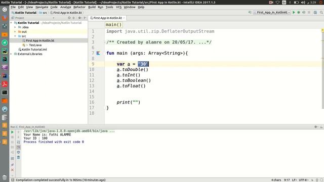
Task: Click the Kotlin run gutter icon at line 7
Action: click(x=98, y=53)
